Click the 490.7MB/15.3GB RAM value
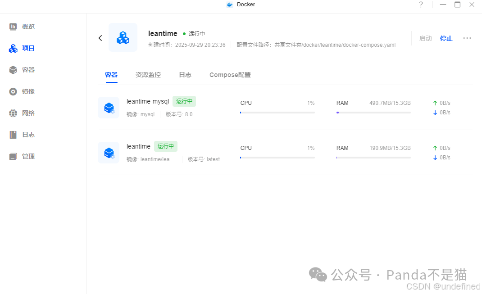Screen dimensions: 482x294 tap(390, 103)
